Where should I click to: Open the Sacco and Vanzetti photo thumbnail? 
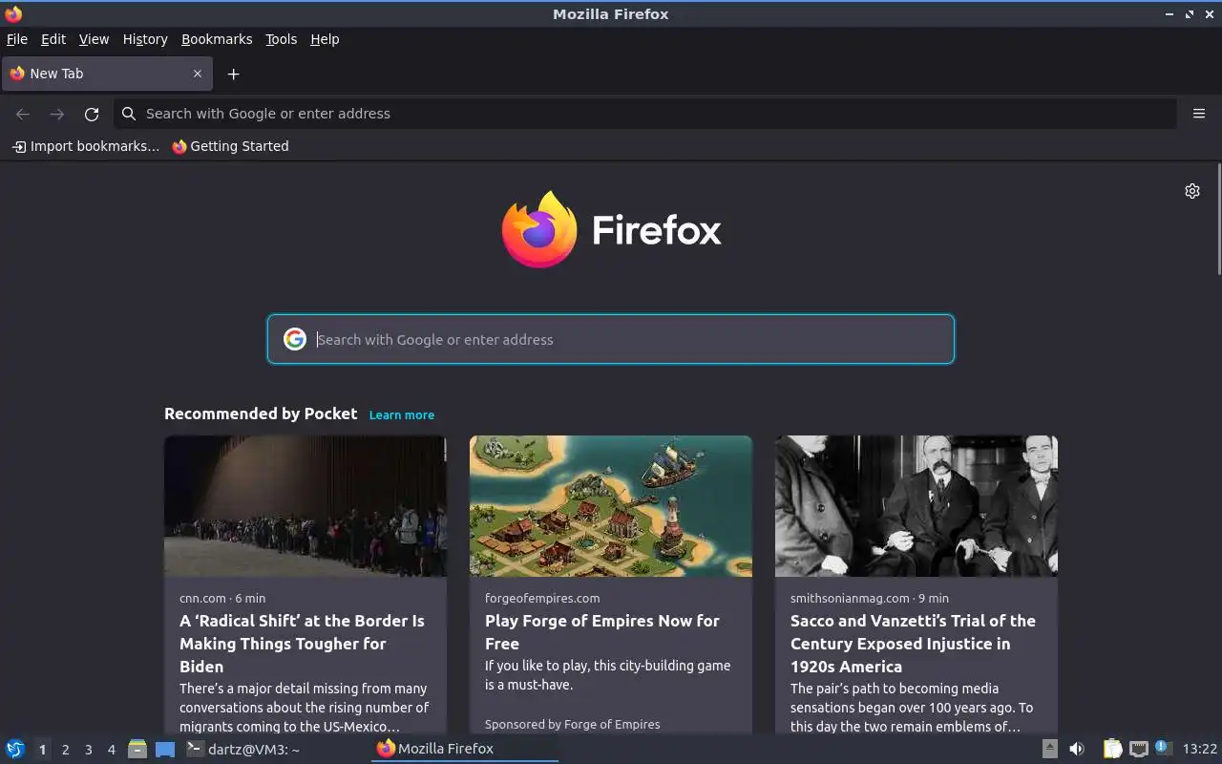(916, 506)
